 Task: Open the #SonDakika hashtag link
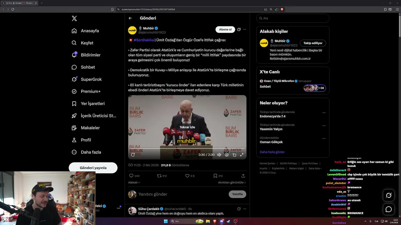tap(144, 40)
